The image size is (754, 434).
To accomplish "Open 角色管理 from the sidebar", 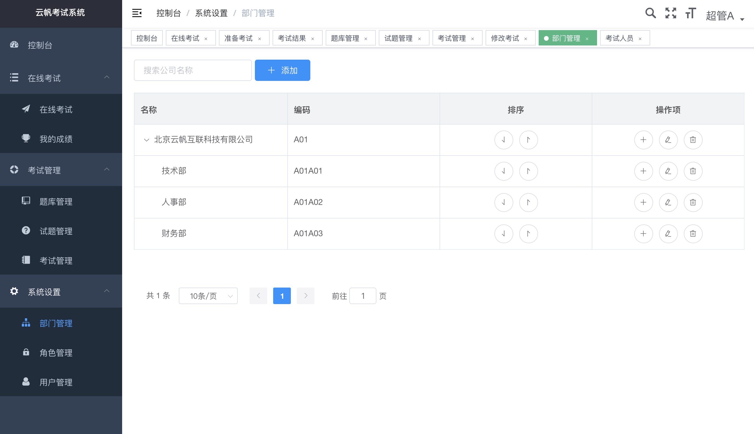I will [x=55, y=353].
